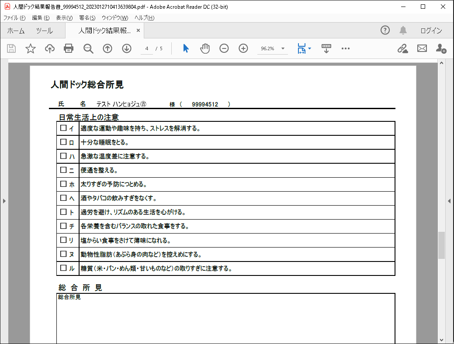
Task: Click inside the 総合所見 text box
Action: (226, 319)
